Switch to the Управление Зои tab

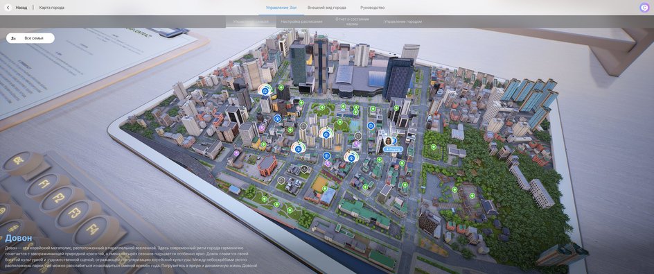coord(281,8)
